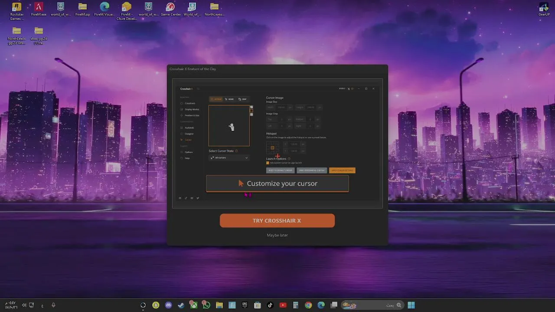Select world_of_w... icon beside FiveM.exe
The image size is (555, 312).
point(61,10)
